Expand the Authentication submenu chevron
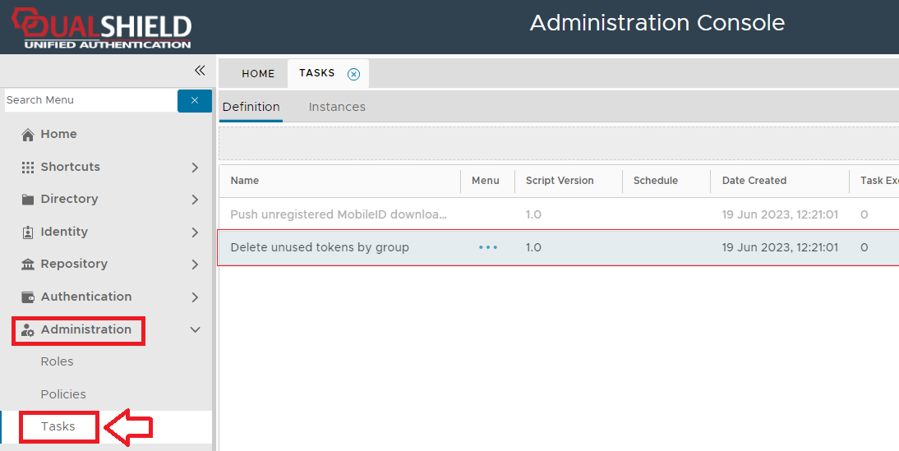Image resolution: width=899 pixels, height=451 pixels. pos(195,297)
